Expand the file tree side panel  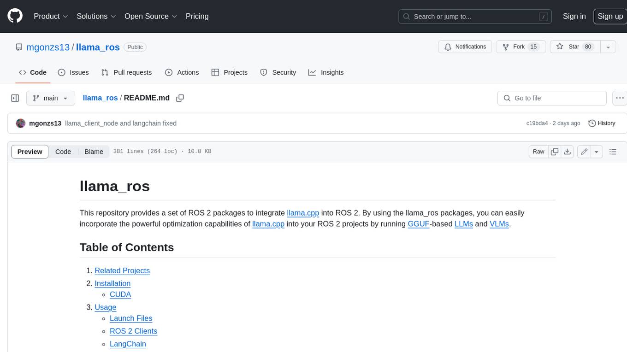[15, 98]
